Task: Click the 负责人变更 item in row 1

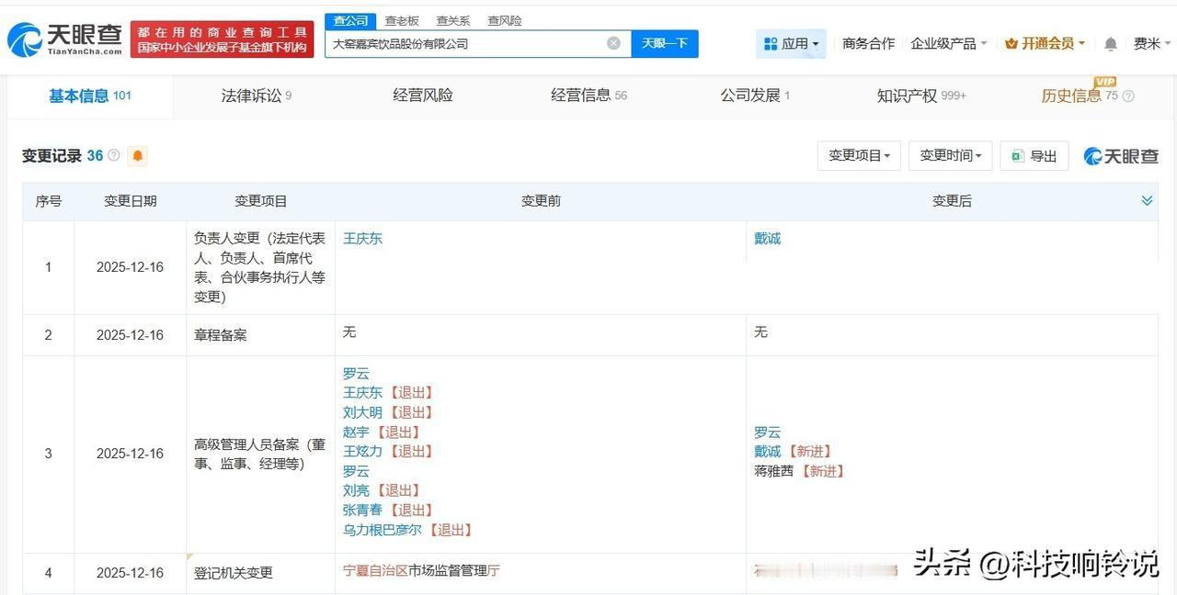Action: [x=260, y=267]
